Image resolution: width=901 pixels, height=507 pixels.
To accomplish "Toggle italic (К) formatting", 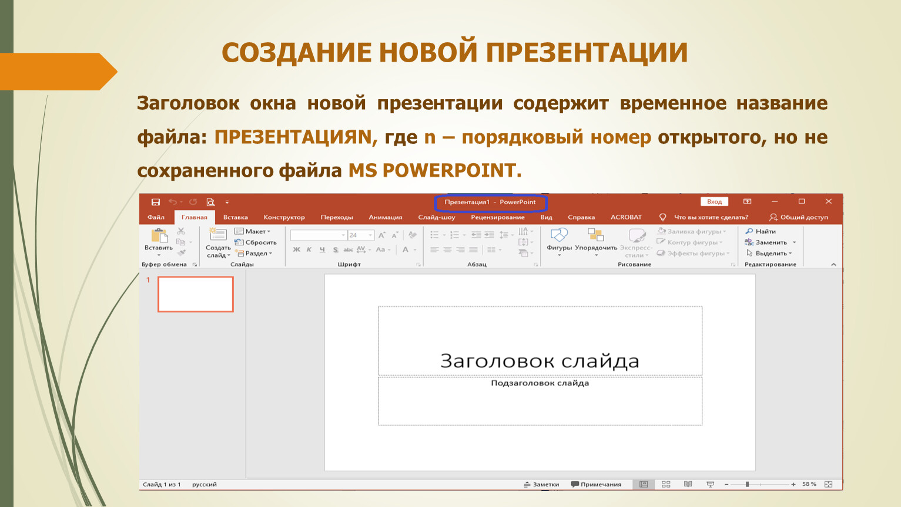I will (309, 250).
